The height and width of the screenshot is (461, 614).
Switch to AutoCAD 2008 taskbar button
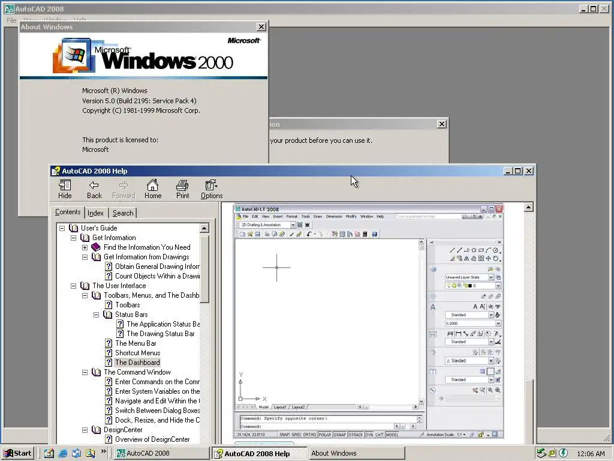click(x=162, y=453)
